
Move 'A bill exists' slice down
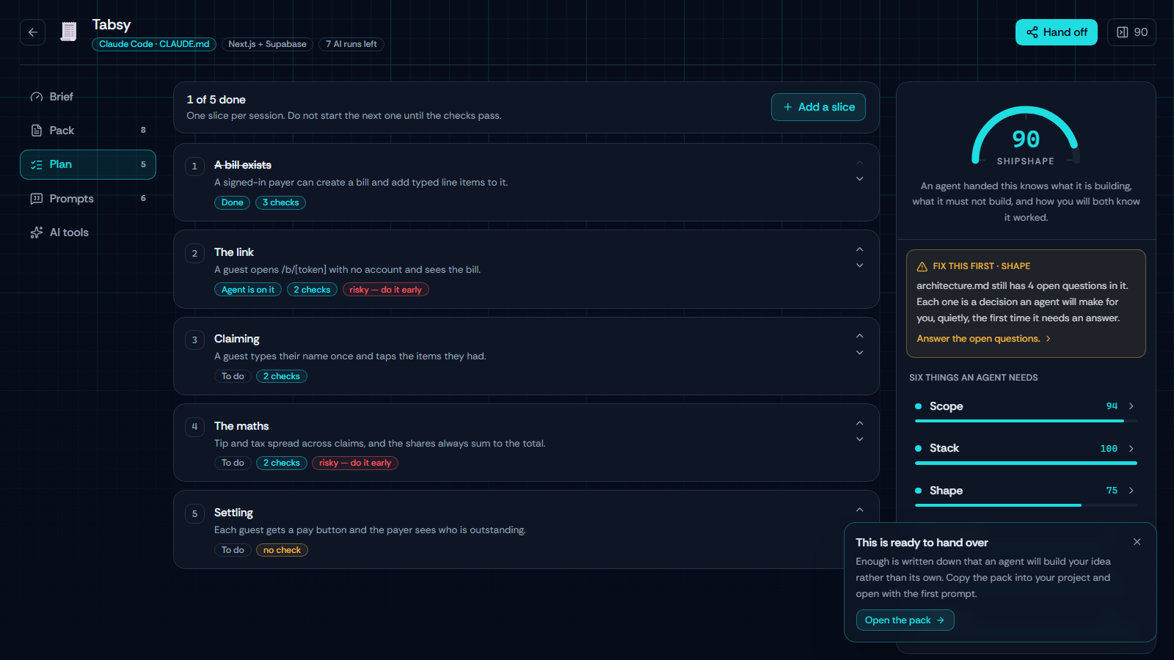(x=859, y=179)
